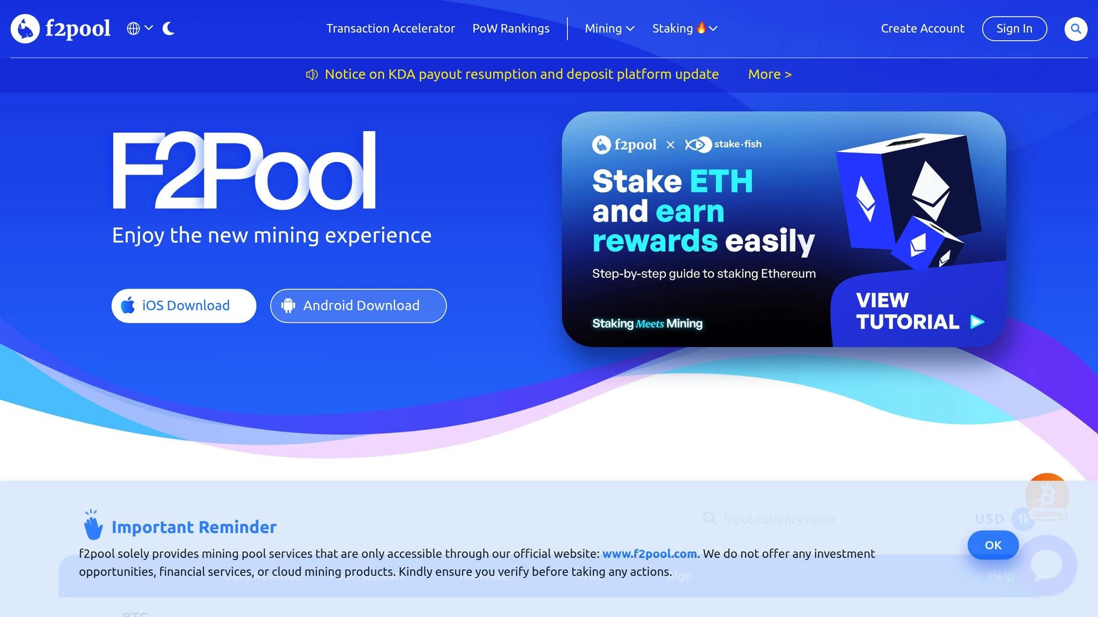Image resolution: width=1098 pixels, height=617 pixels.
Task: Dismiss reminder with OK button
Action: [992, 545]
